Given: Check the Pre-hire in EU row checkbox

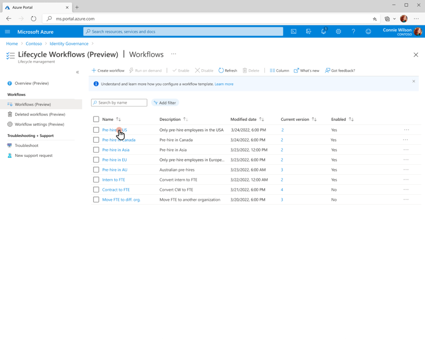Looking at the screenshot, I should [96, 160].
